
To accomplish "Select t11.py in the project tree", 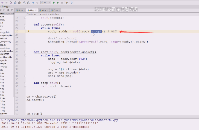I will (3, 98).
